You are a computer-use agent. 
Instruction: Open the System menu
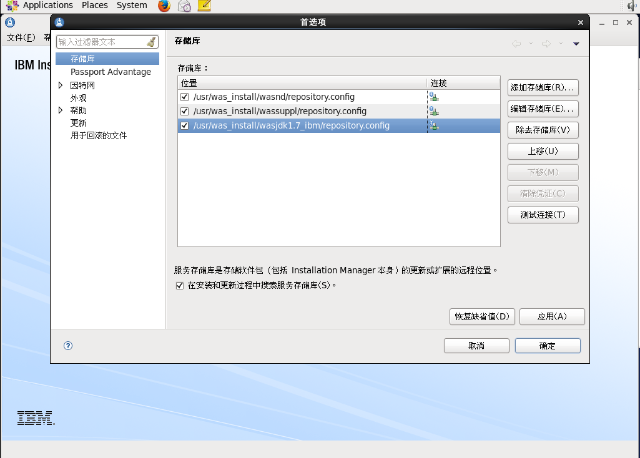coord(132,5)
